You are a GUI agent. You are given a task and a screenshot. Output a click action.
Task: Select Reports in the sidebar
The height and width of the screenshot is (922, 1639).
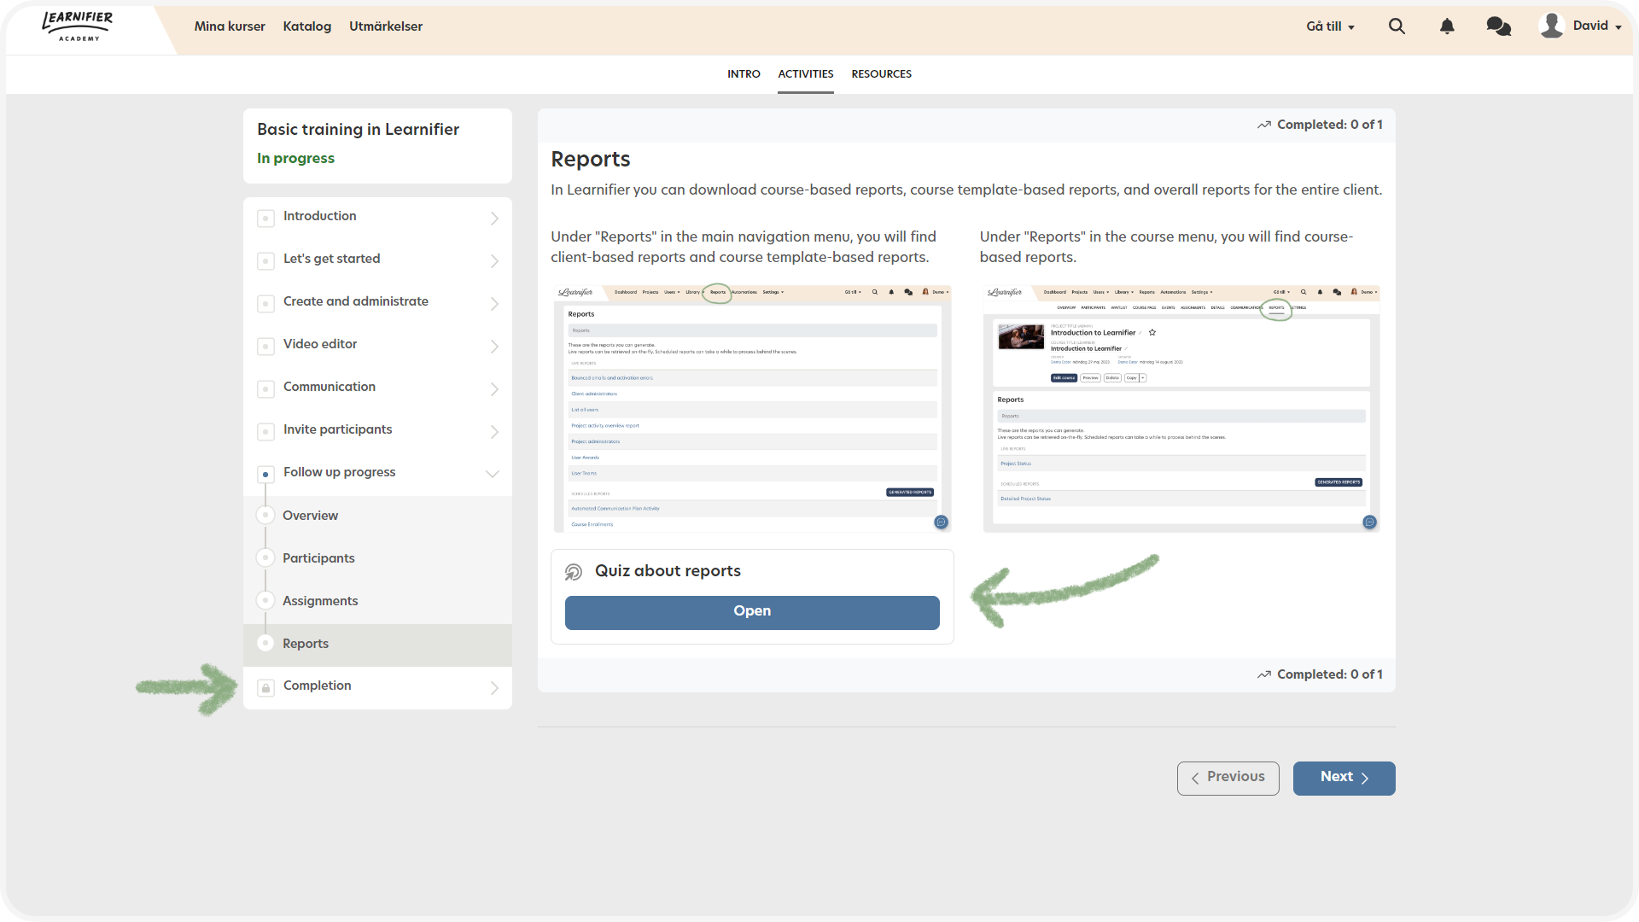(306, 644)
